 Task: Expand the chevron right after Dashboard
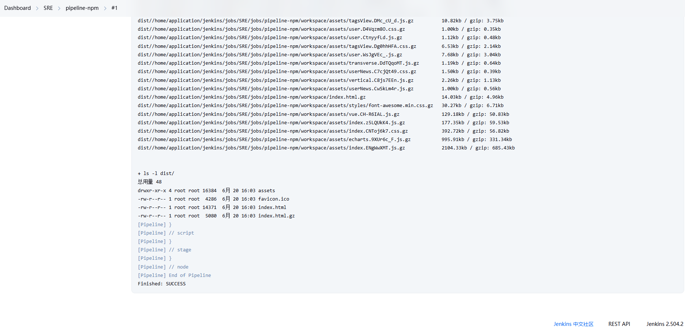click(37, 8)
